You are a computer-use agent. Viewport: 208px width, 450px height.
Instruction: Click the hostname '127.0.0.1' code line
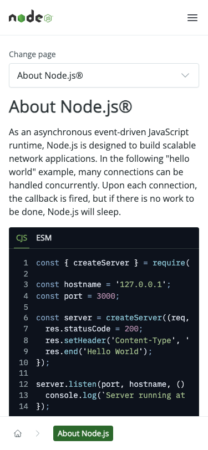point(103,285)
